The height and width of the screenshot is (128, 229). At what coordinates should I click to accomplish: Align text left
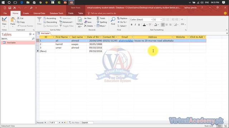pos(163,25)
